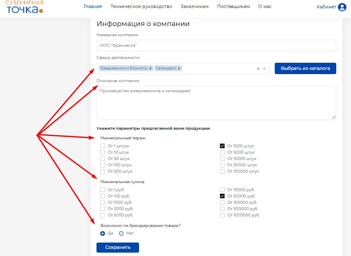
Task: Clear all selected activity areas
Action: click(x=258, y=69)
